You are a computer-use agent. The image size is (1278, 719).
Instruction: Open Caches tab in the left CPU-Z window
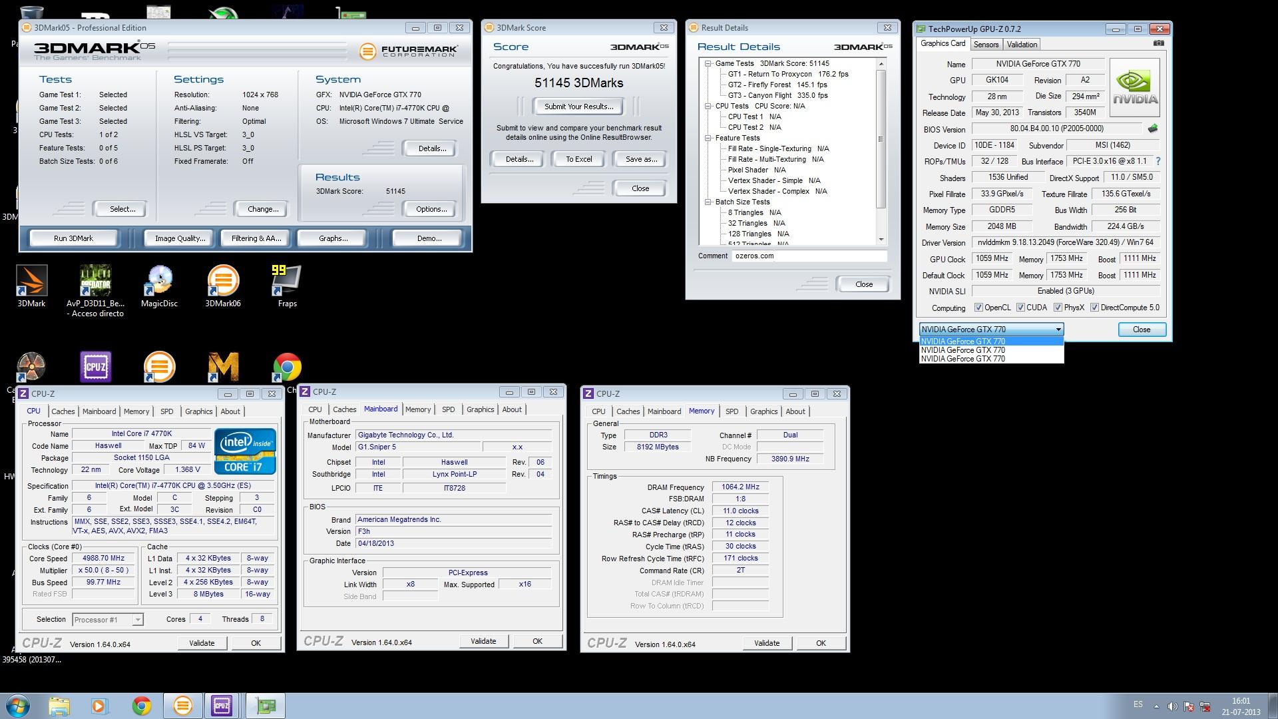[x=63, y=411]
